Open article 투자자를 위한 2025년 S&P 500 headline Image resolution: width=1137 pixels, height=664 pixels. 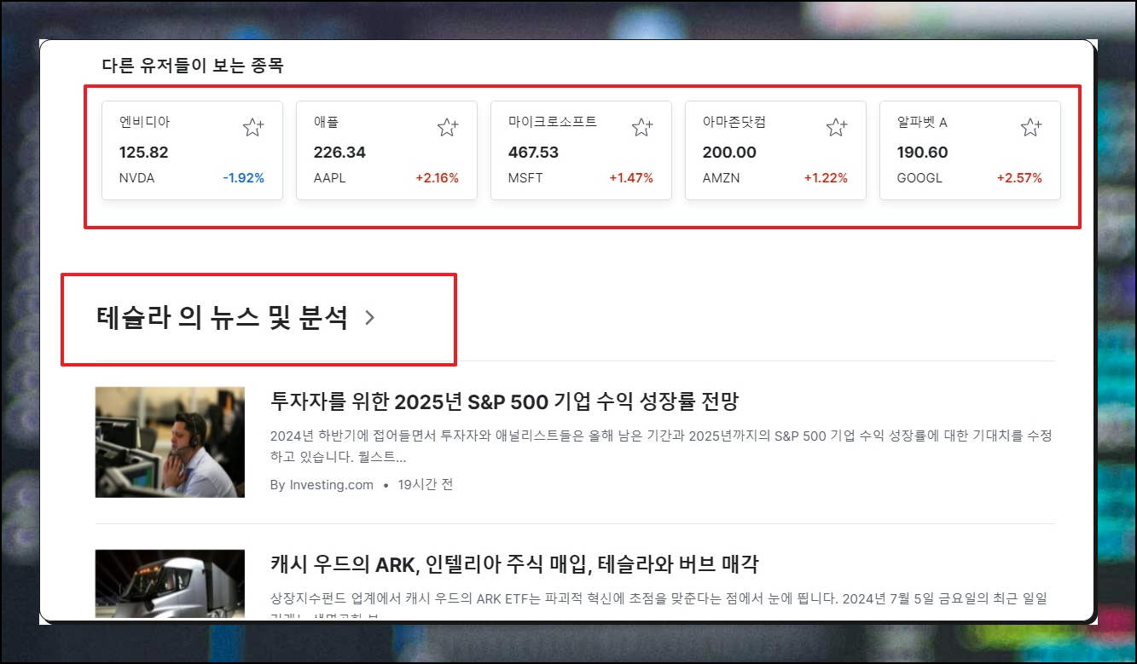(x=504, y=401)
